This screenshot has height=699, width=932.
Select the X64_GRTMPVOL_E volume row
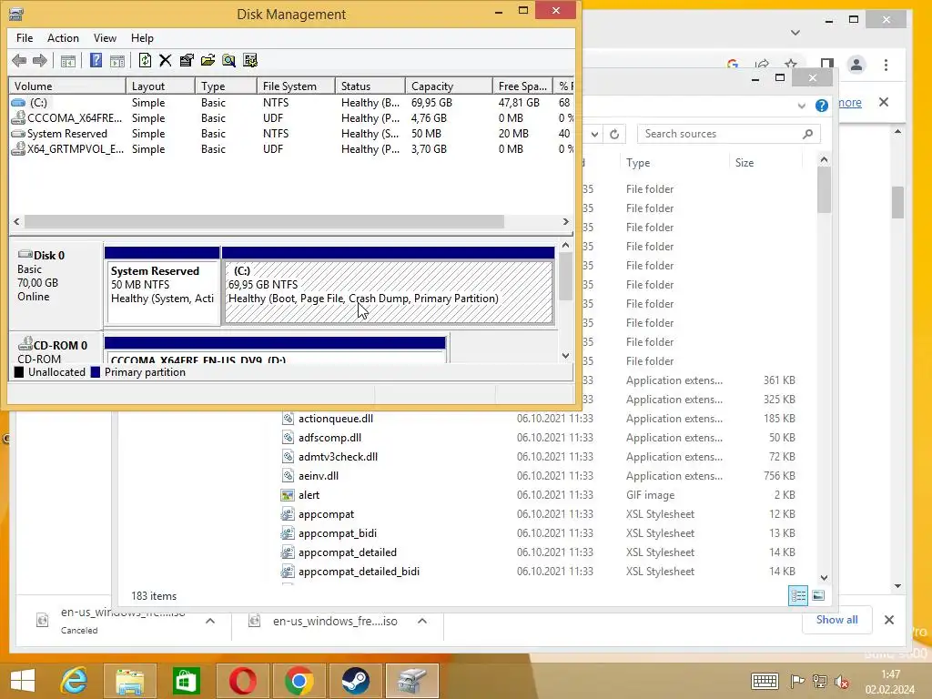[x=291, y=149]
